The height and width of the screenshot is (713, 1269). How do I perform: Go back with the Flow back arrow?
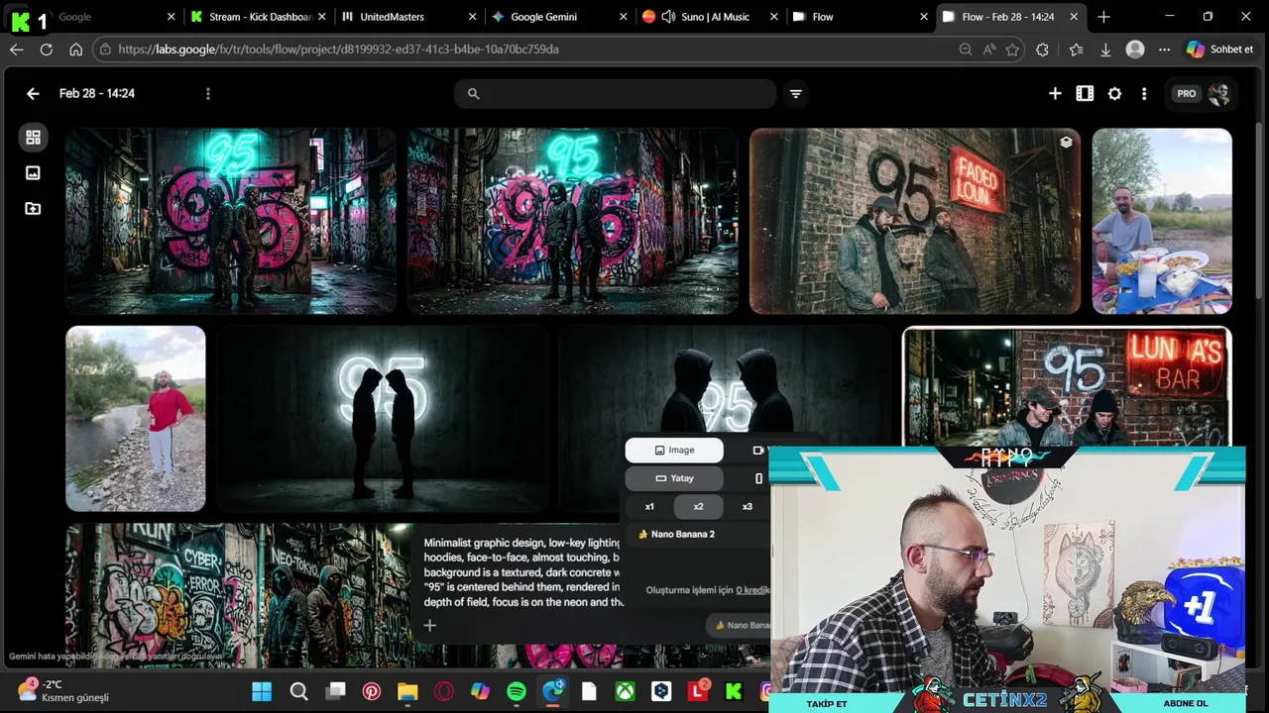pyautogui.click(x=33, y=93)
